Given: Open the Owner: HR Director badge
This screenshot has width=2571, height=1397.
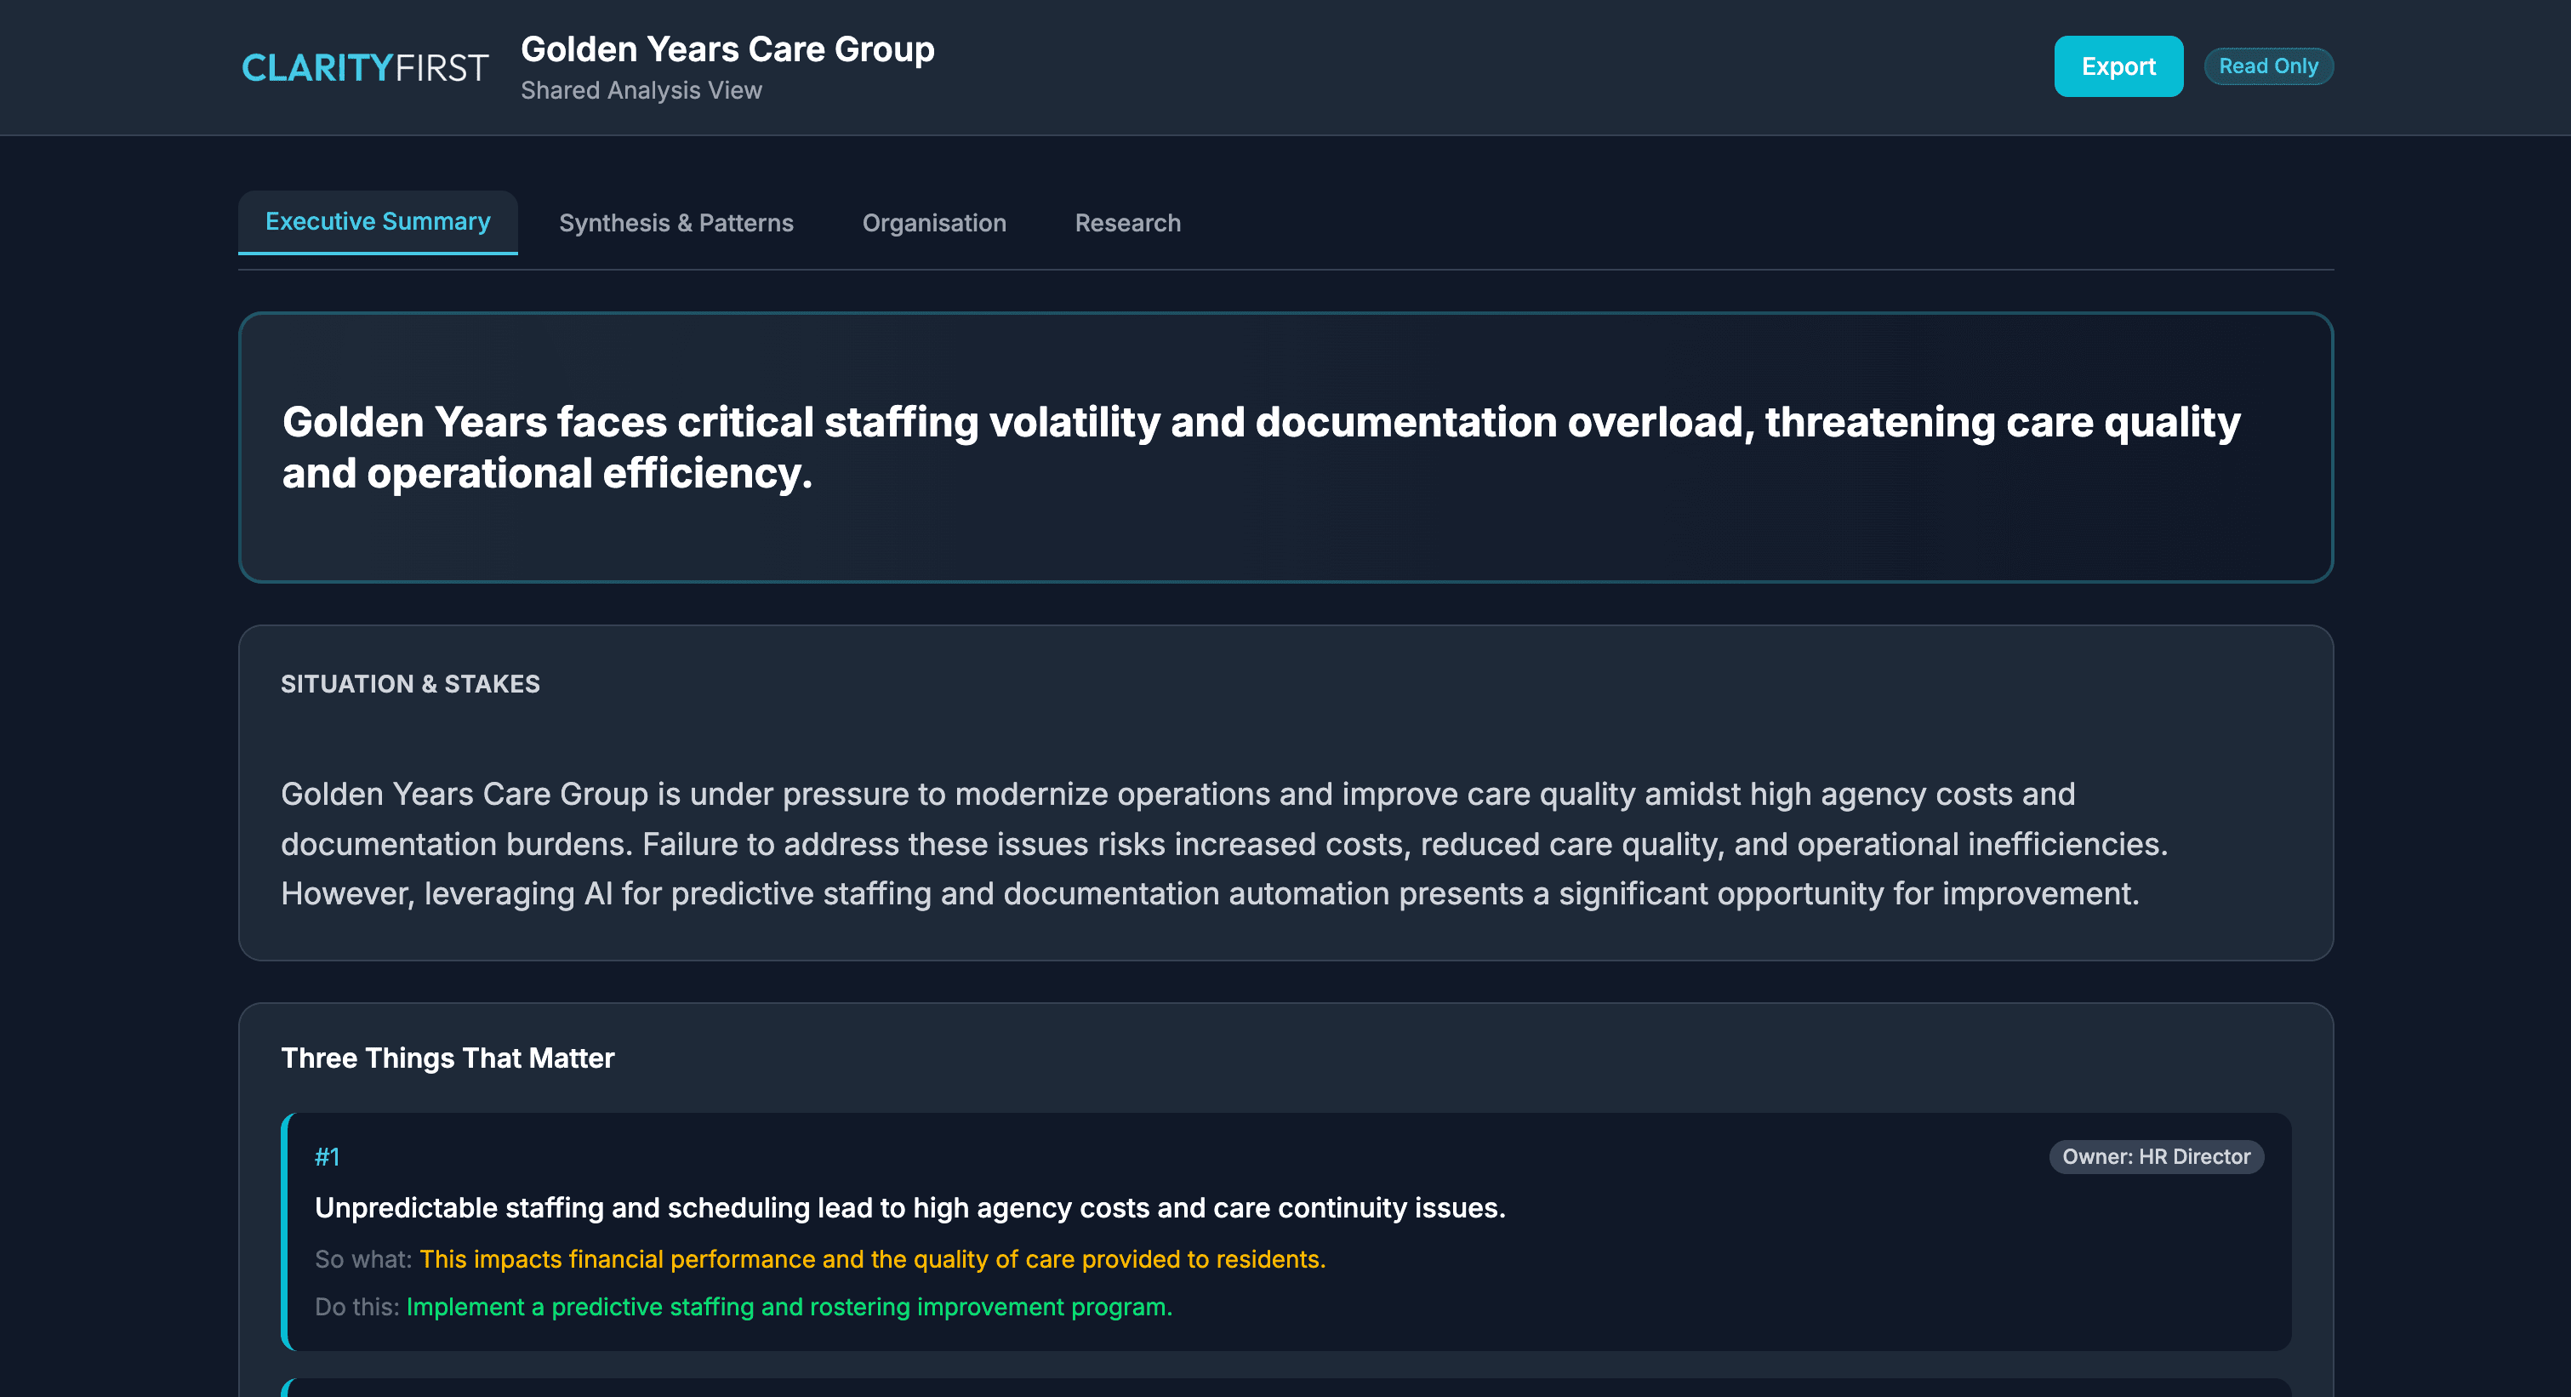Looking at the screenshot, I should point(2156,1156).
